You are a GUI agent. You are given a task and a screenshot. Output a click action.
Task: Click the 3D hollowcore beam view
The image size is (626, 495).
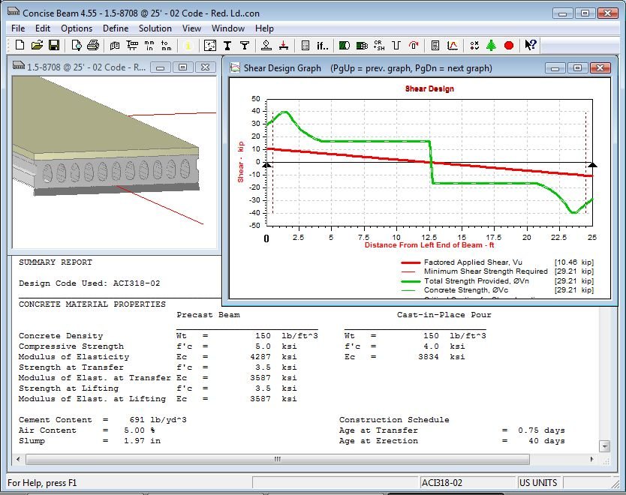click(x=114, y=162)
